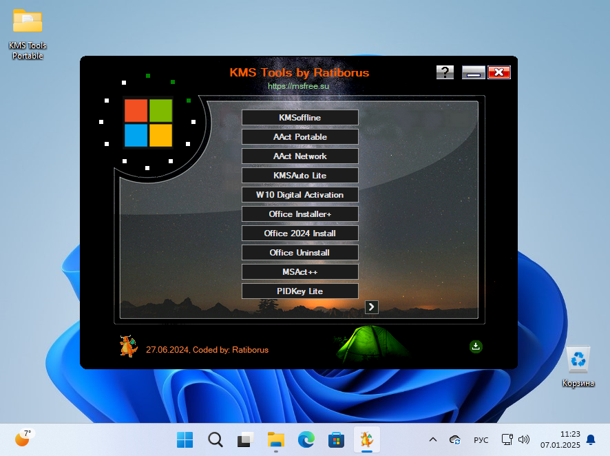Run W10 Digital Activation
610x456 pixels.
[299, 194]
